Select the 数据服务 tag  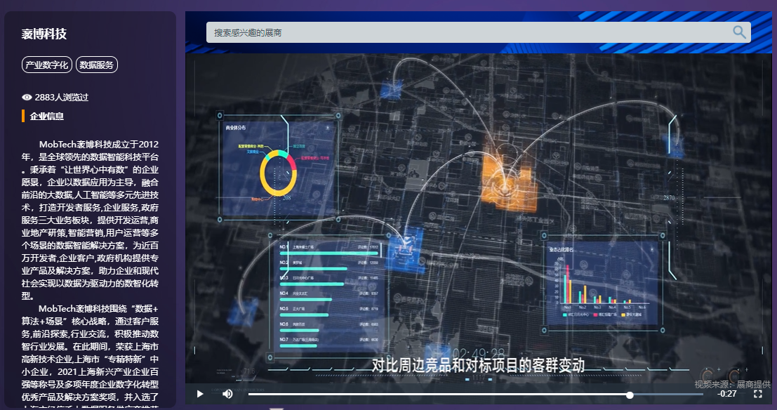coord(97,65)
